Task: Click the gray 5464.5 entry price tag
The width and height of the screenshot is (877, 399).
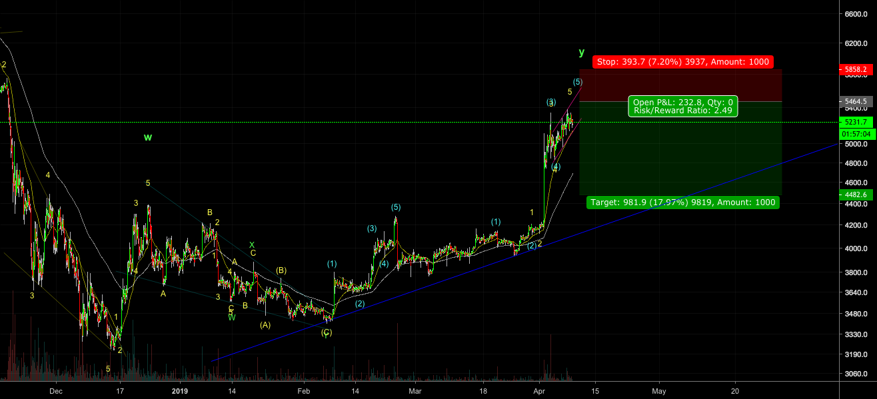Action: click(x=856, y=102)
